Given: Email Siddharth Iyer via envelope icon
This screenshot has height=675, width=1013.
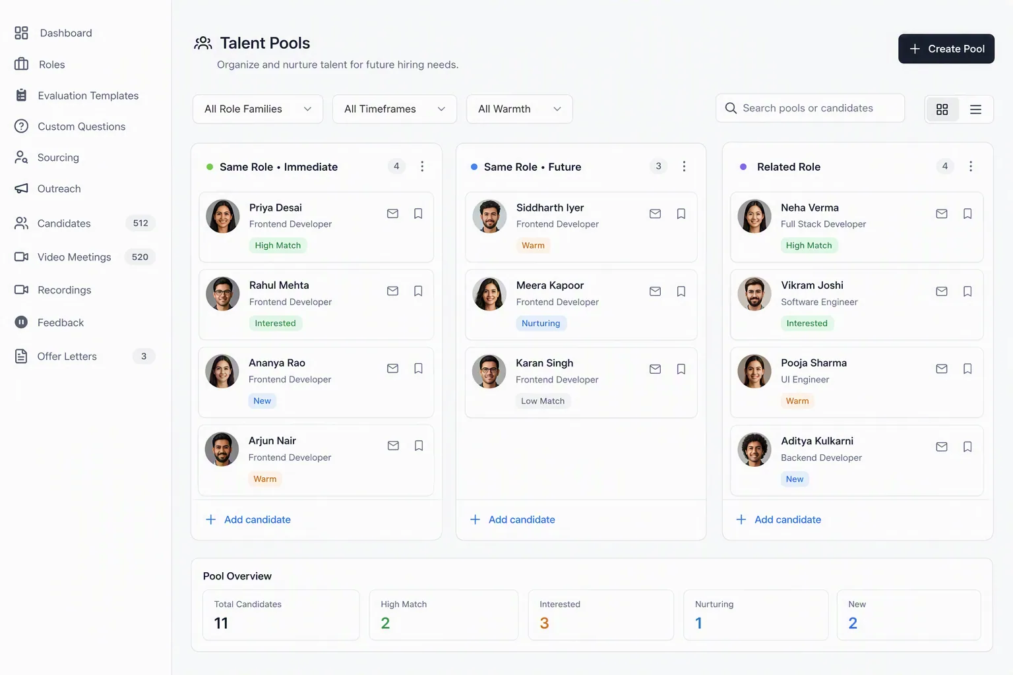Looking at the screenshot, I should coord(655,214).
